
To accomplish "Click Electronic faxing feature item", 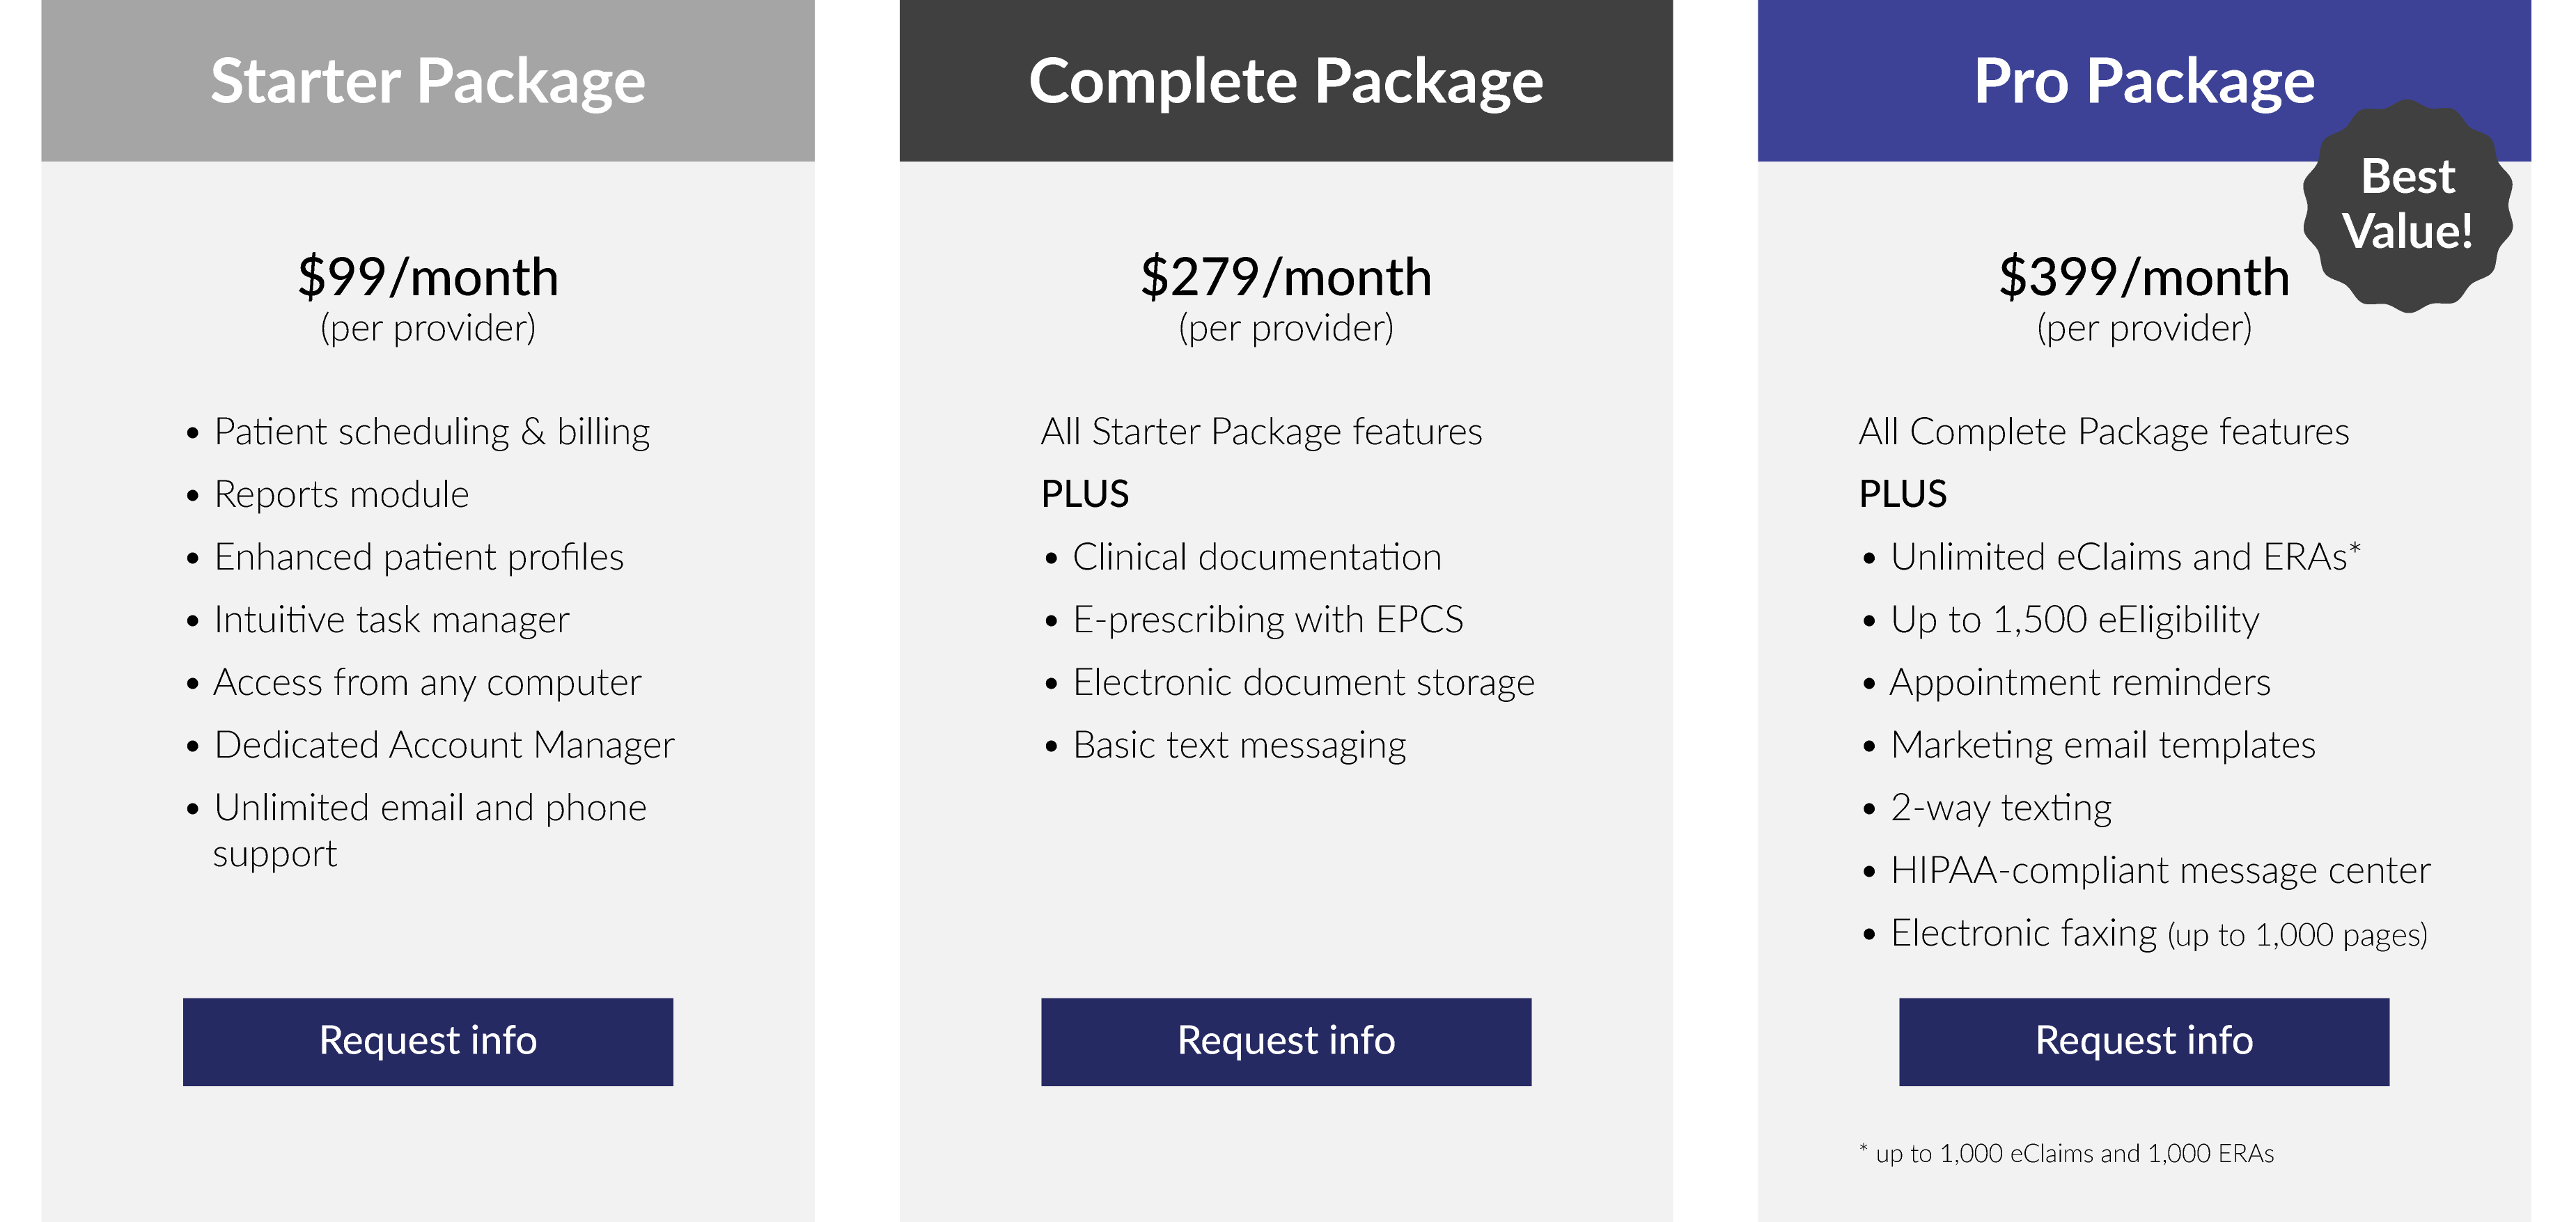I will tap(2159, 933).
